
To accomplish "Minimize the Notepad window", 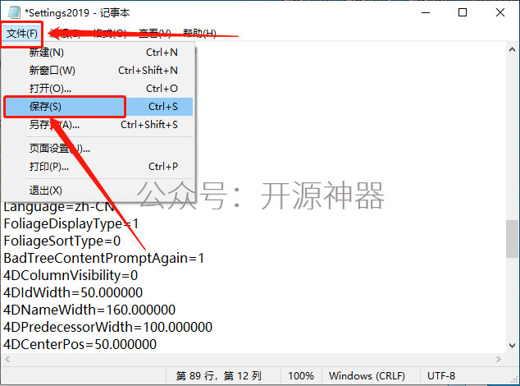I will (x=426, y=12).
